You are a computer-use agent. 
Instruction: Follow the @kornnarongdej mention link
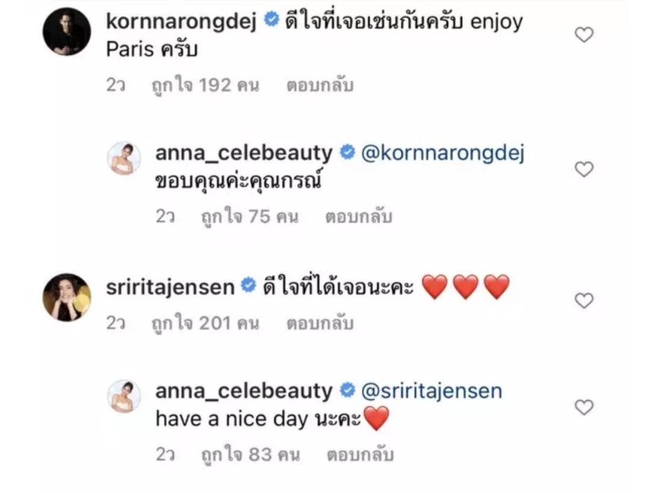pyautogui.click(x=443, y=153)
